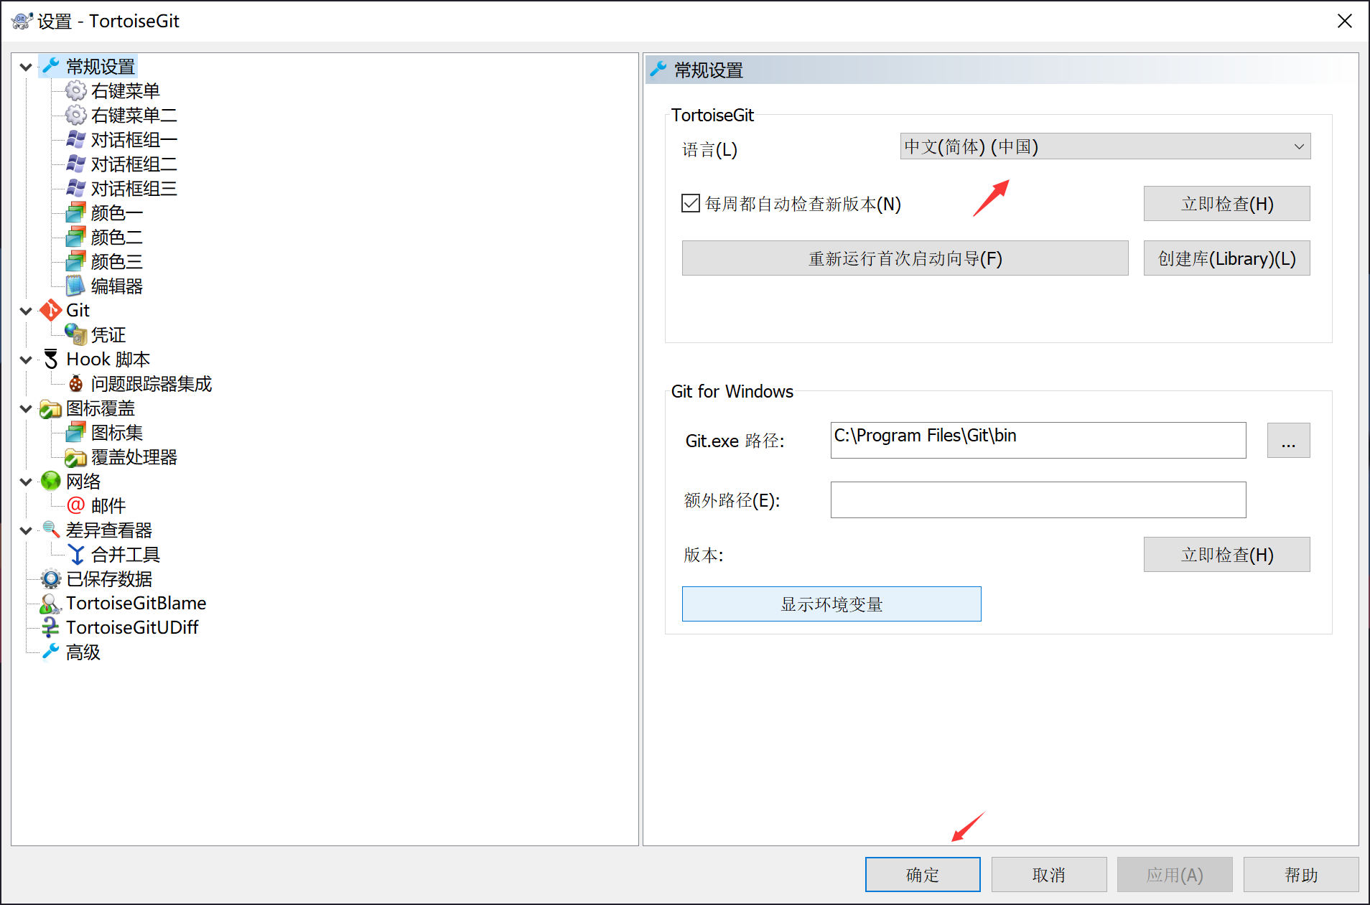Click the color icon beside 颜色三
1370x905 pixels.
(x=75, y=262)
